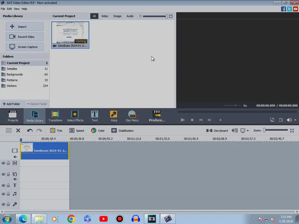299x224 pixels.
Task: Open the View menu
Action: (17, 9)
